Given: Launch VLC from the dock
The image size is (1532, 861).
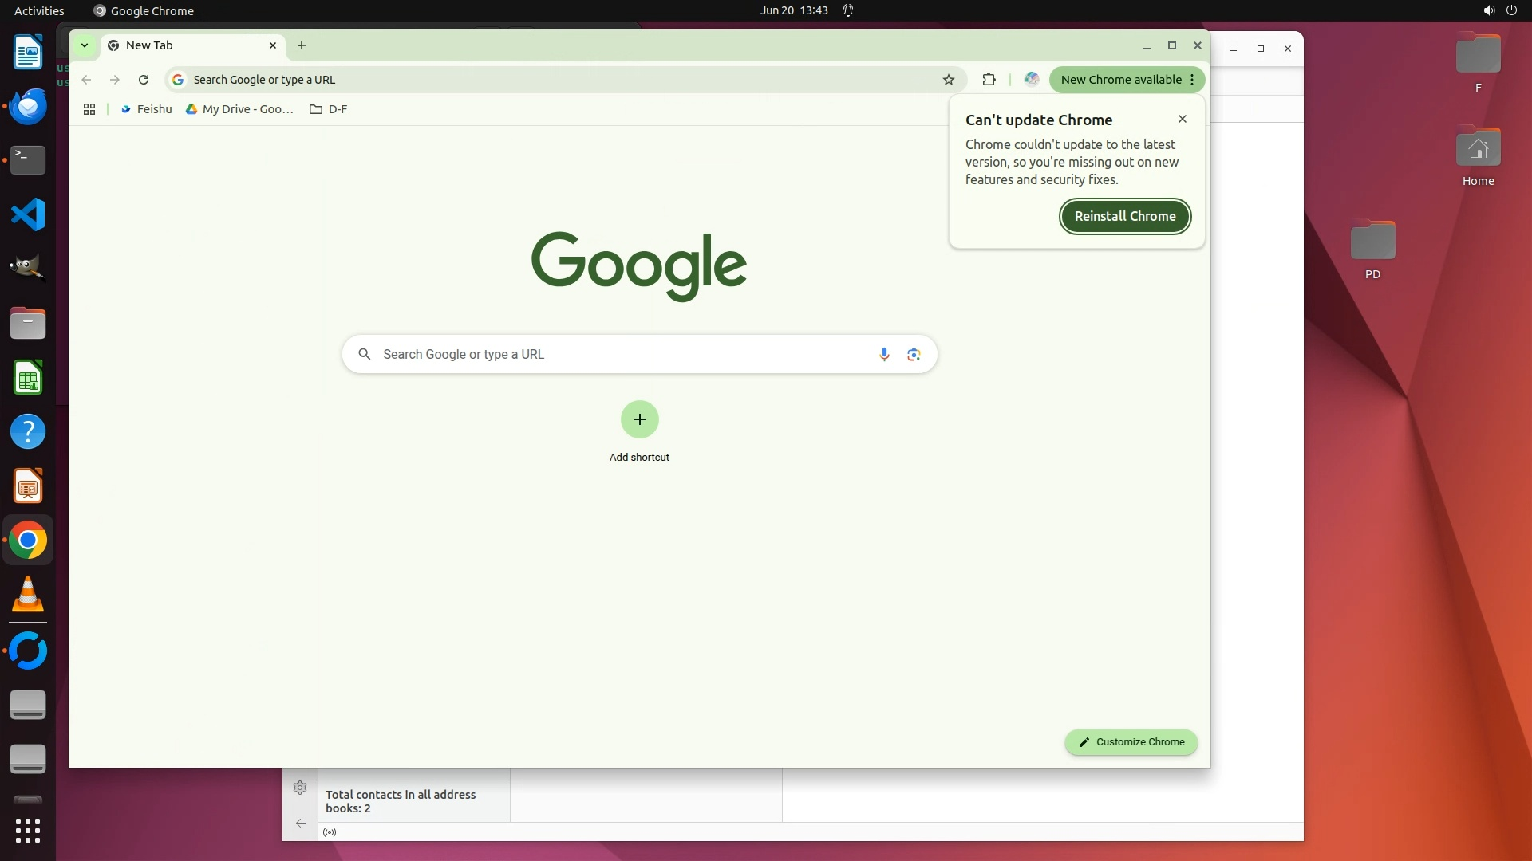Looking at the screenshot, I should tap(28, 595).
